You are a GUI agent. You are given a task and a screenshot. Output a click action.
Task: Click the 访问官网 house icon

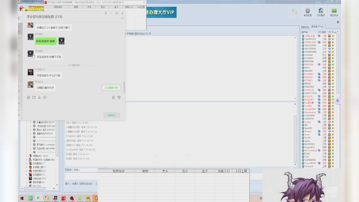(321, 12)
